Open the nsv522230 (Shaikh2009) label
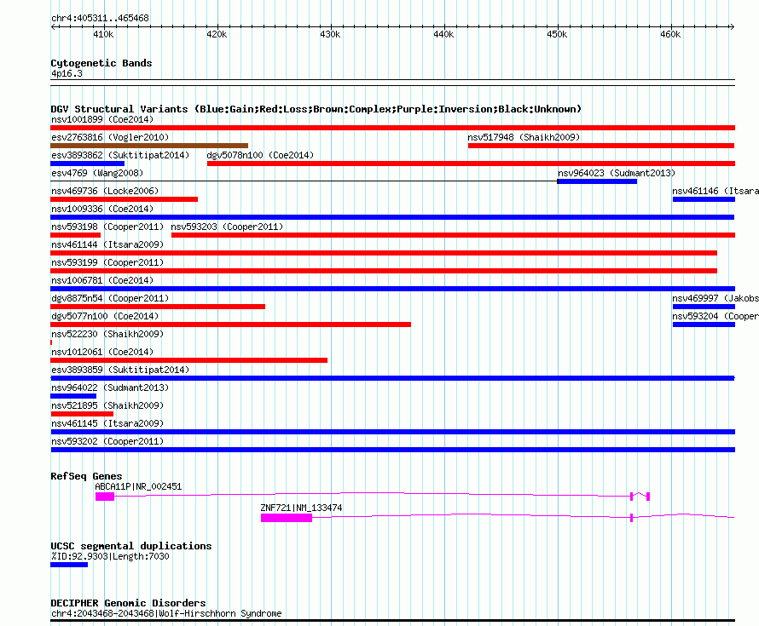Viewport: 759px width, 626px height. click(x=107, y=334)
